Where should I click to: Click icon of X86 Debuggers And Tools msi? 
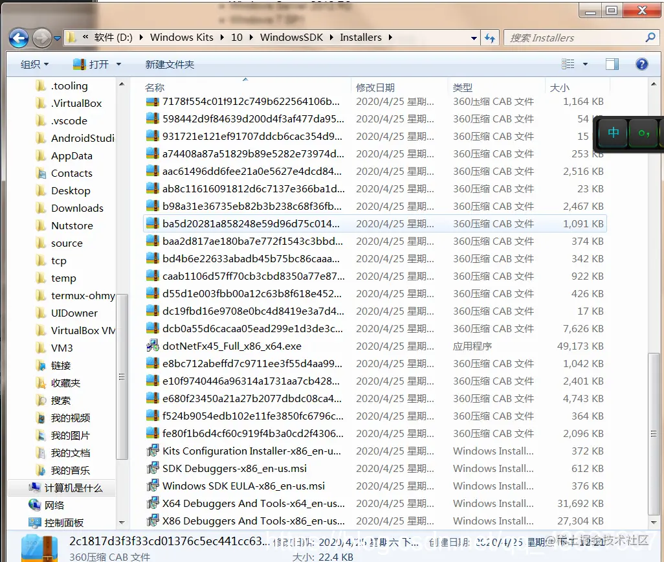153,521
